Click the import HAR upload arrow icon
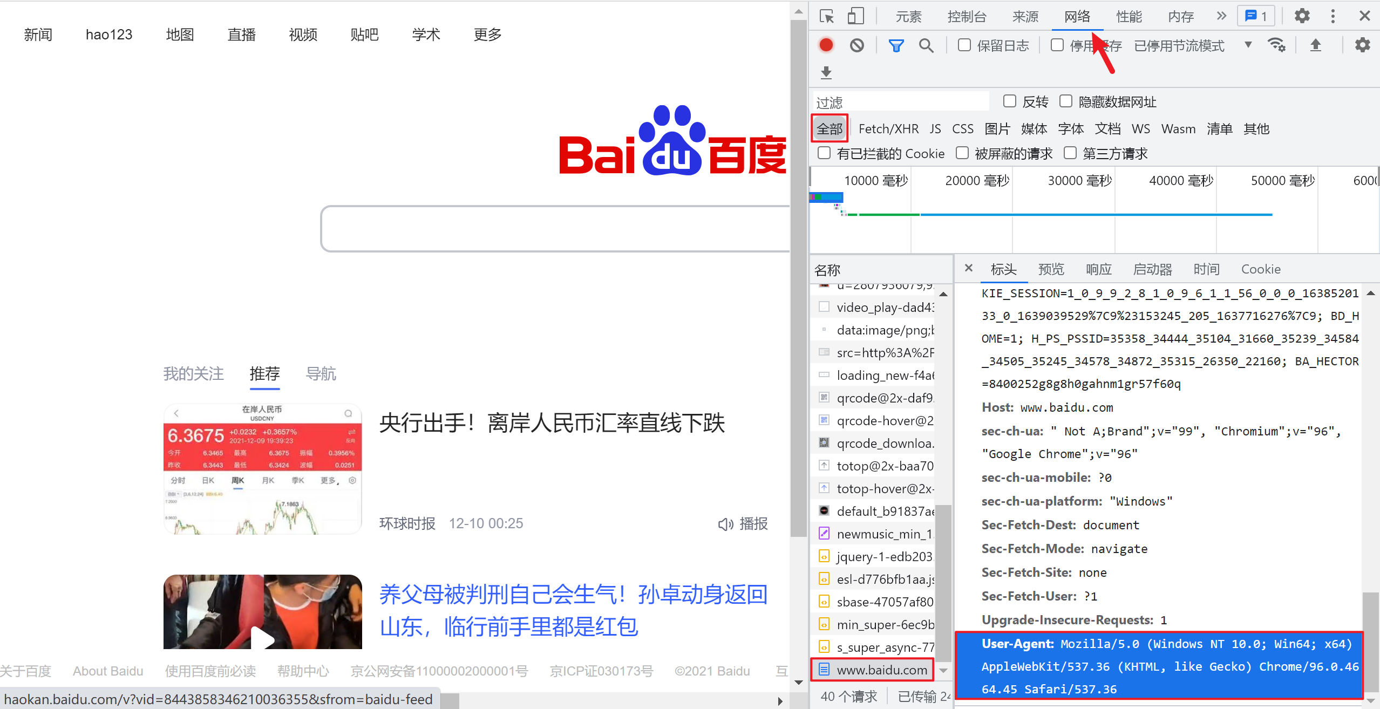The image size is (1380, 709). click(x=1316, y=45)
